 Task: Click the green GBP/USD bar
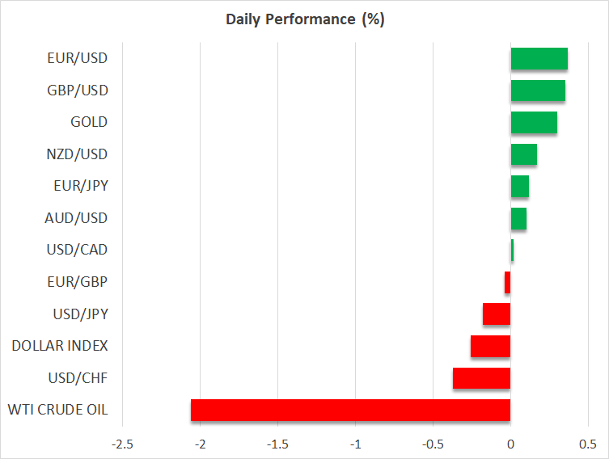tap(538, 91)
